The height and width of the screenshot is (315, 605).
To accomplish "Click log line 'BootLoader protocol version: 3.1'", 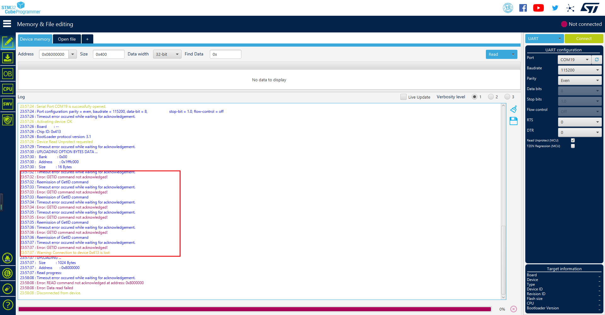I will tap(55, 137).
